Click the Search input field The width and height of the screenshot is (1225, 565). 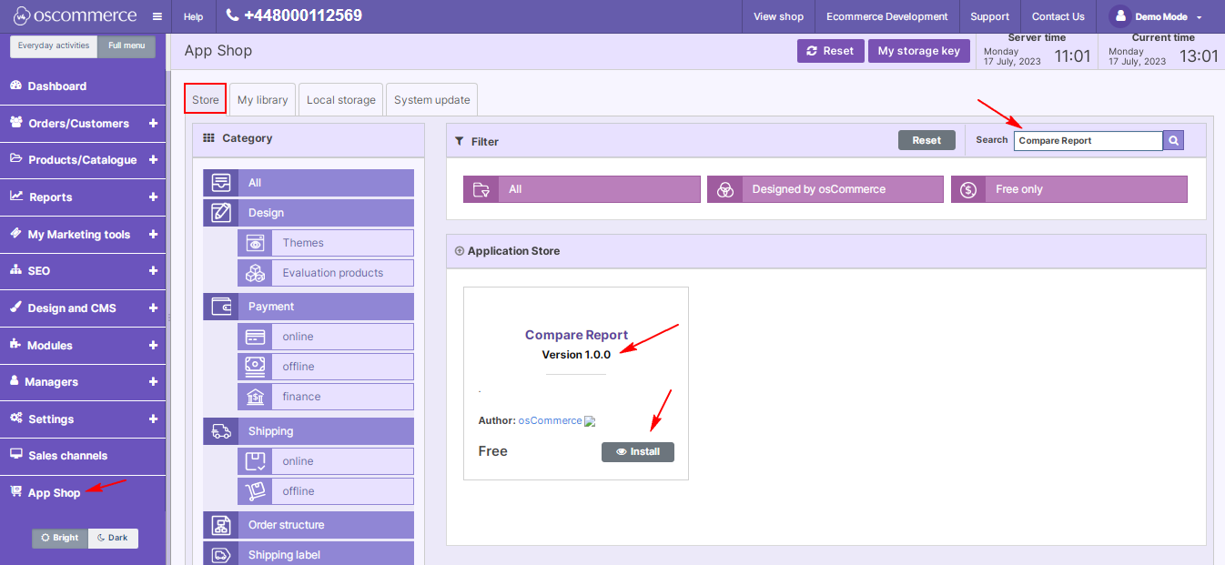tap(1088, 141)
